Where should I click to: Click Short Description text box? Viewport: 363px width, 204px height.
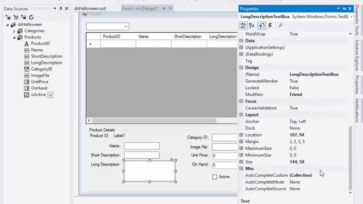(142, 155)
